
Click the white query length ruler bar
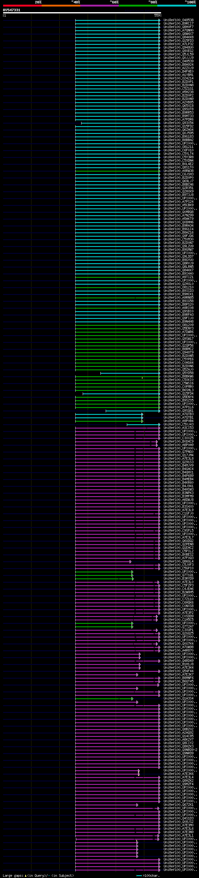82,12
